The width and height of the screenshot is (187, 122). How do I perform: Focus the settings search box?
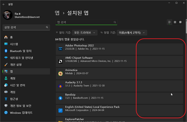coord(26,27)
